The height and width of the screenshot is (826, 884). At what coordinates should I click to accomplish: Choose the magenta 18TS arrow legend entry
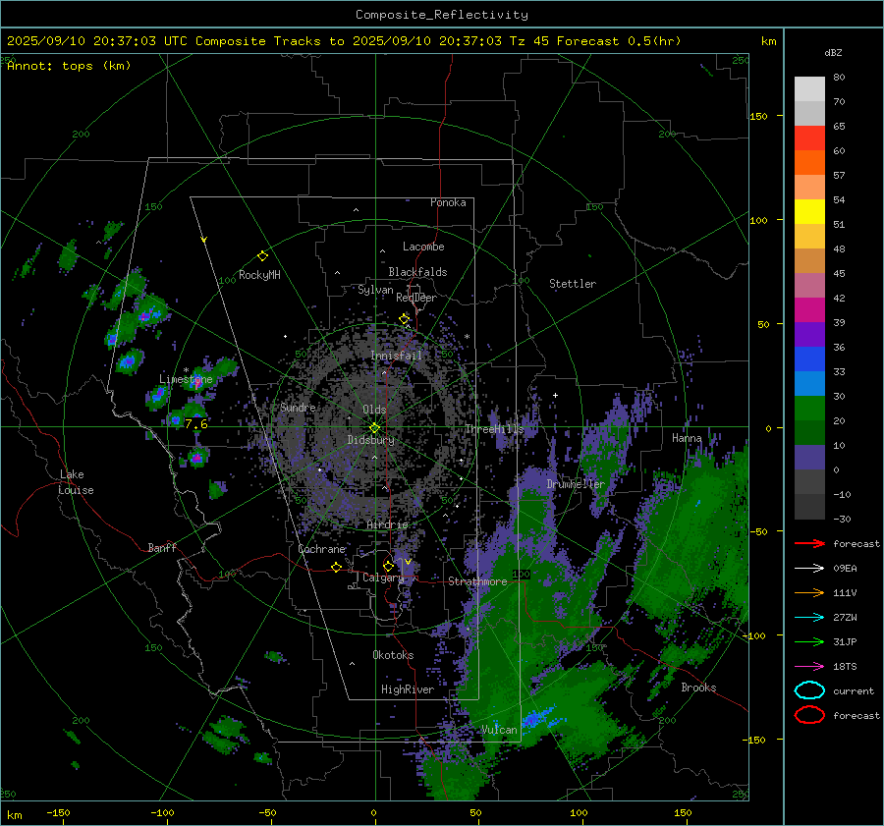point(809,667)
